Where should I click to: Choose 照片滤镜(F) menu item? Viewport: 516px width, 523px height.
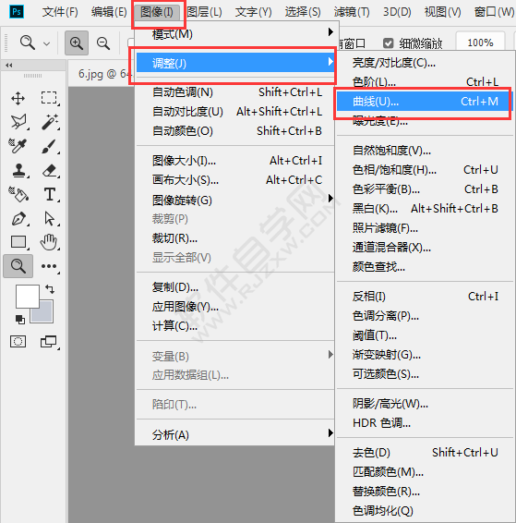[x=425, y=228]
